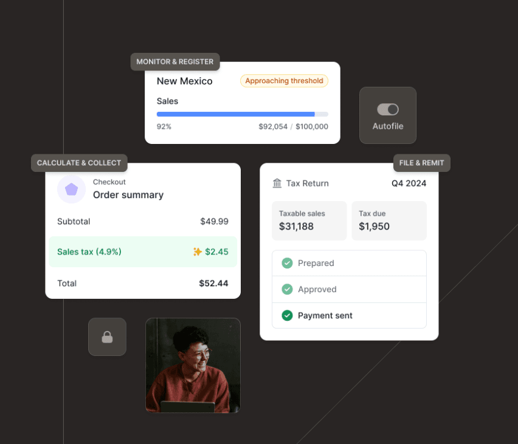Click the Total $52.44 amount
The image size is (518, 444).
click(213, 283)
